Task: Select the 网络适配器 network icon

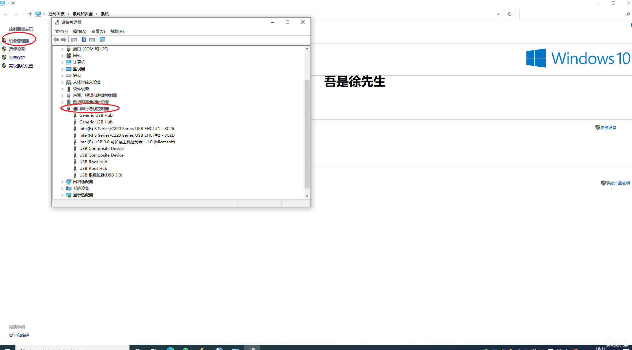Action: [x=69, y=182]
